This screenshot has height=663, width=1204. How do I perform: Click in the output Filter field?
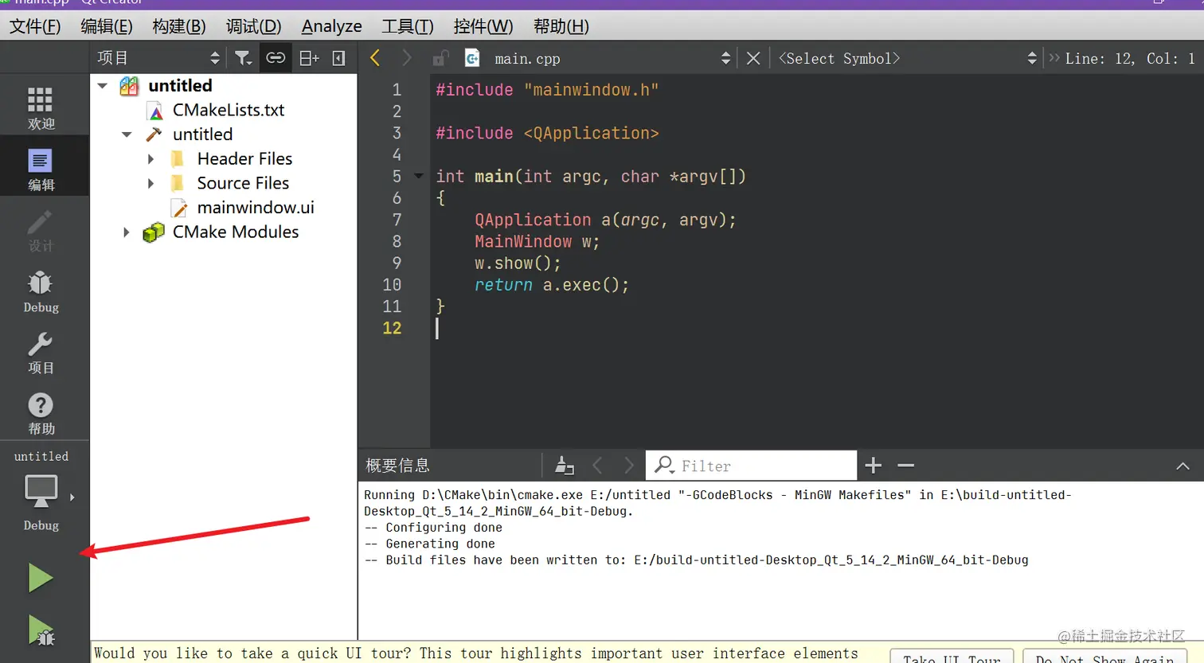click(x=752, y=466)
